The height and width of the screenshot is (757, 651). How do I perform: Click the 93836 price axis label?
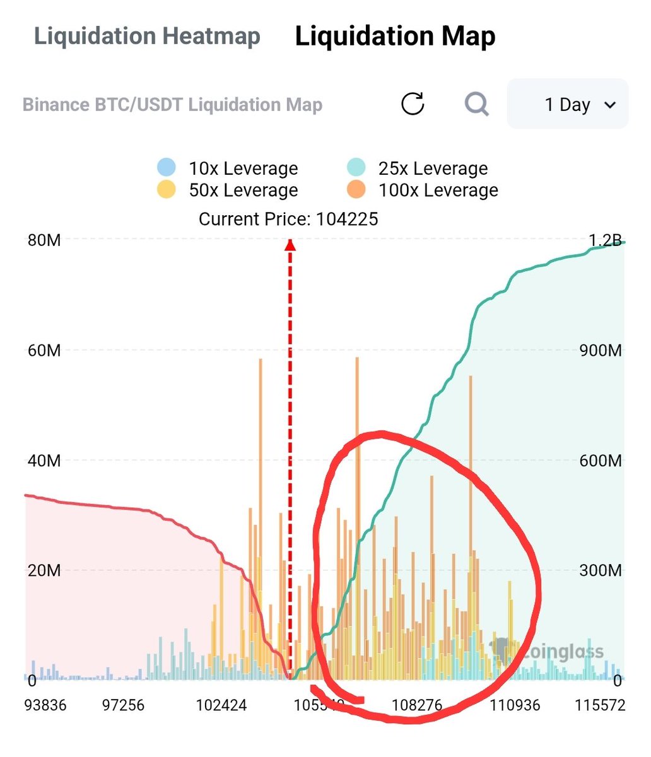45,705
